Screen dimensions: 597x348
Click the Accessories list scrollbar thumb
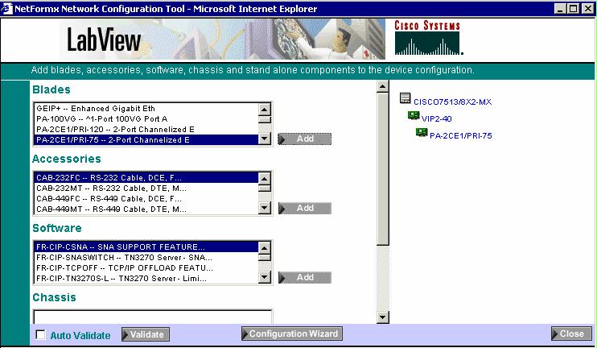[265, 188]
